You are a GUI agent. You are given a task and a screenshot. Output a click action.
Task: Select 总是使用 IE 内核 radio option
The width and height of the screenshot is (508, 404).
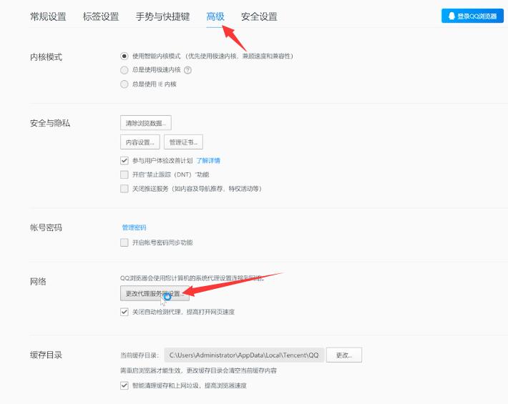pos(124,84)
